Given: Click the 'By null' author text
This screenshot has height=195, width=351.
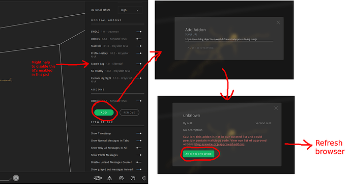Looking at the screenshot, I should click(x=187, y=123).
